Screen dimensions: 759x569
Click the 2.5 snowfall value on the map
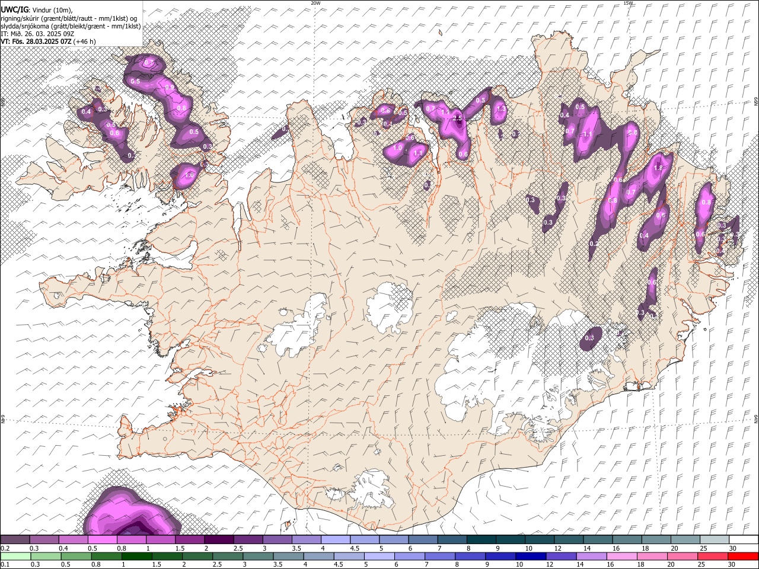457,119
